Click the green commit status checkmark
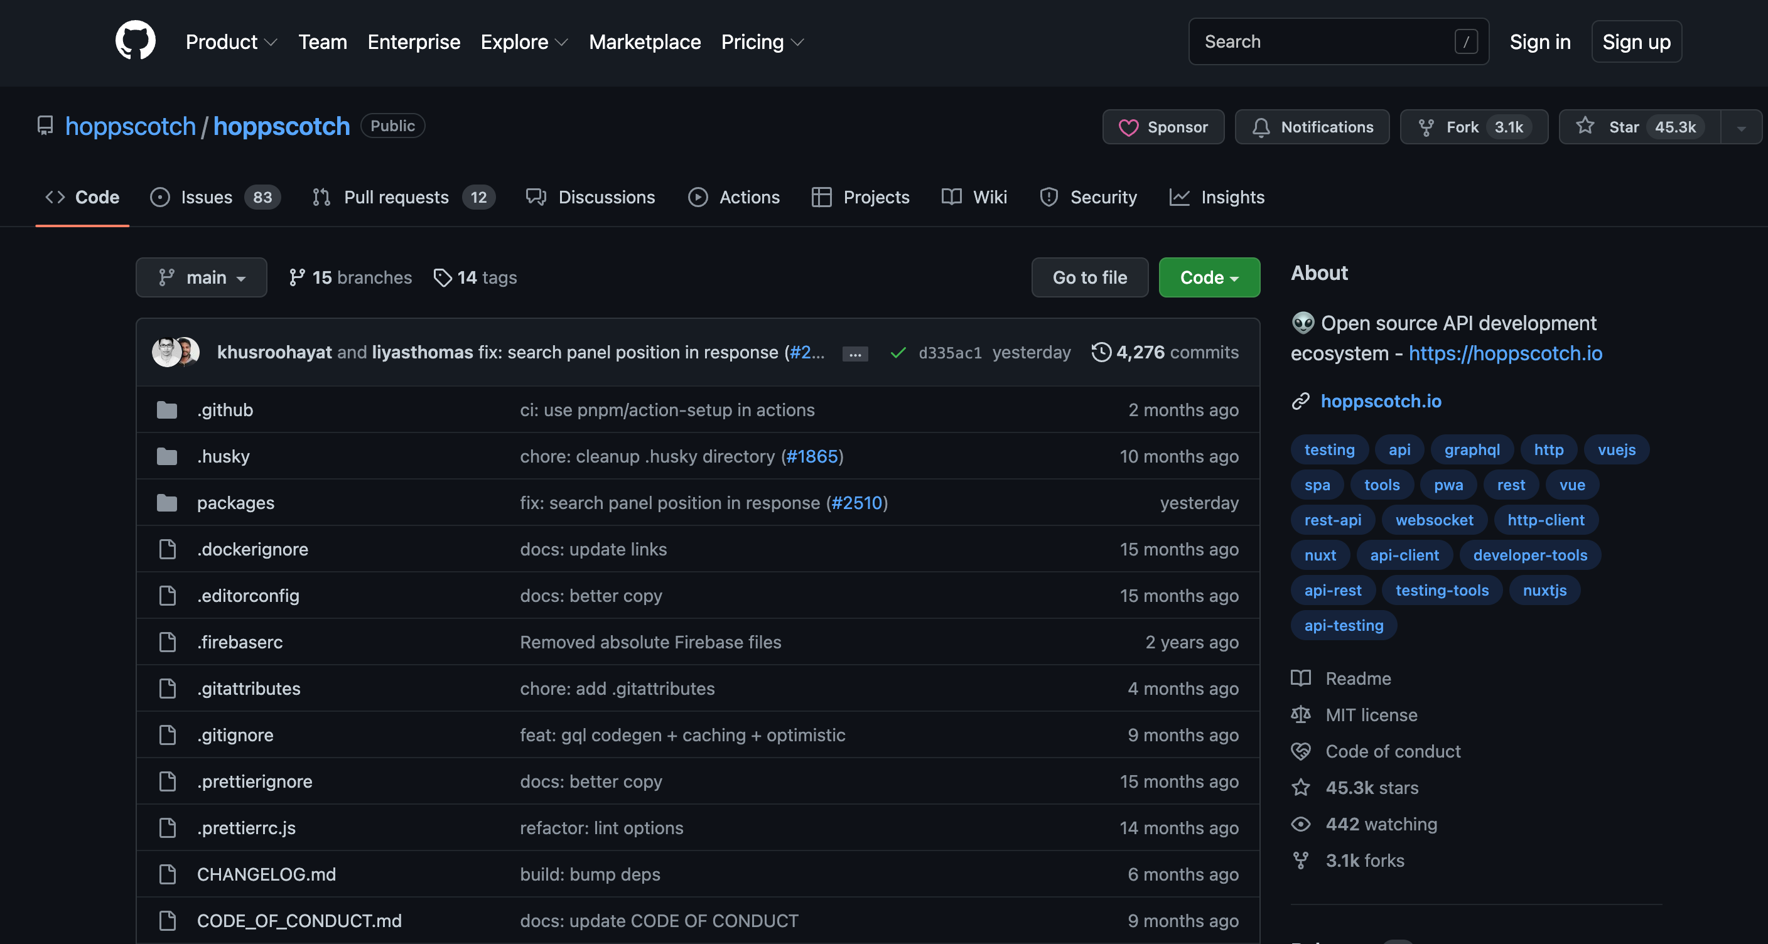Screen dimensions: 1768x944 pyautogui.click(x=898, y=353)
